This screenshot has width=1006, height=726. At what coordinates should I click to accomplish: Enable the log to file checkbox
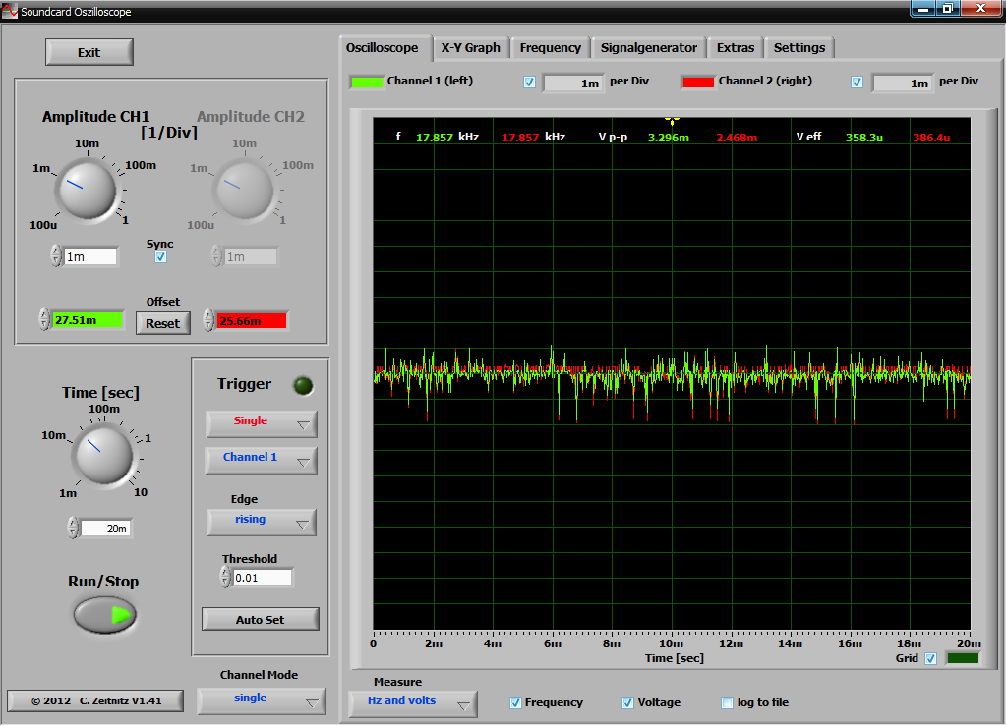(x=727, y=703)
